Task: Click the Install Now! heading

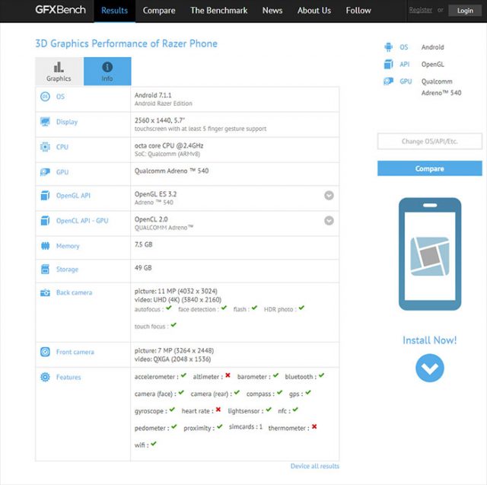Action: 430,340
